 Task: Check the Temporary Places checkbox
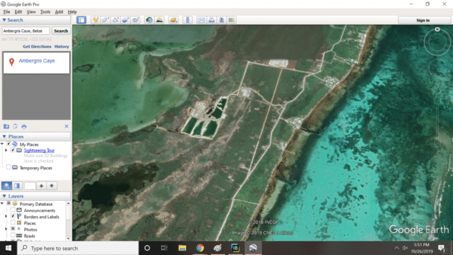click(x=8, y=167)
